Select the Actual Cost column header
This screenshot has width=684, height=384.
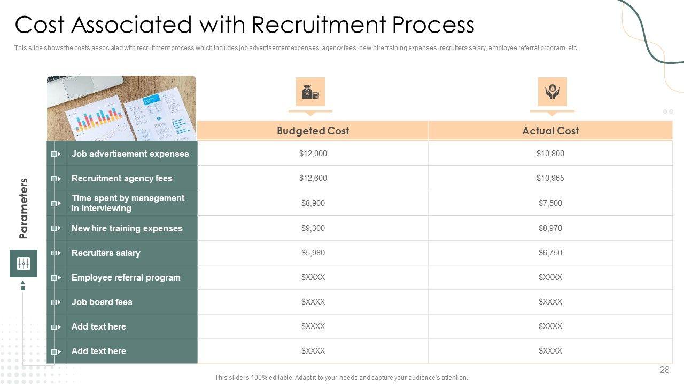click(550, 131)
